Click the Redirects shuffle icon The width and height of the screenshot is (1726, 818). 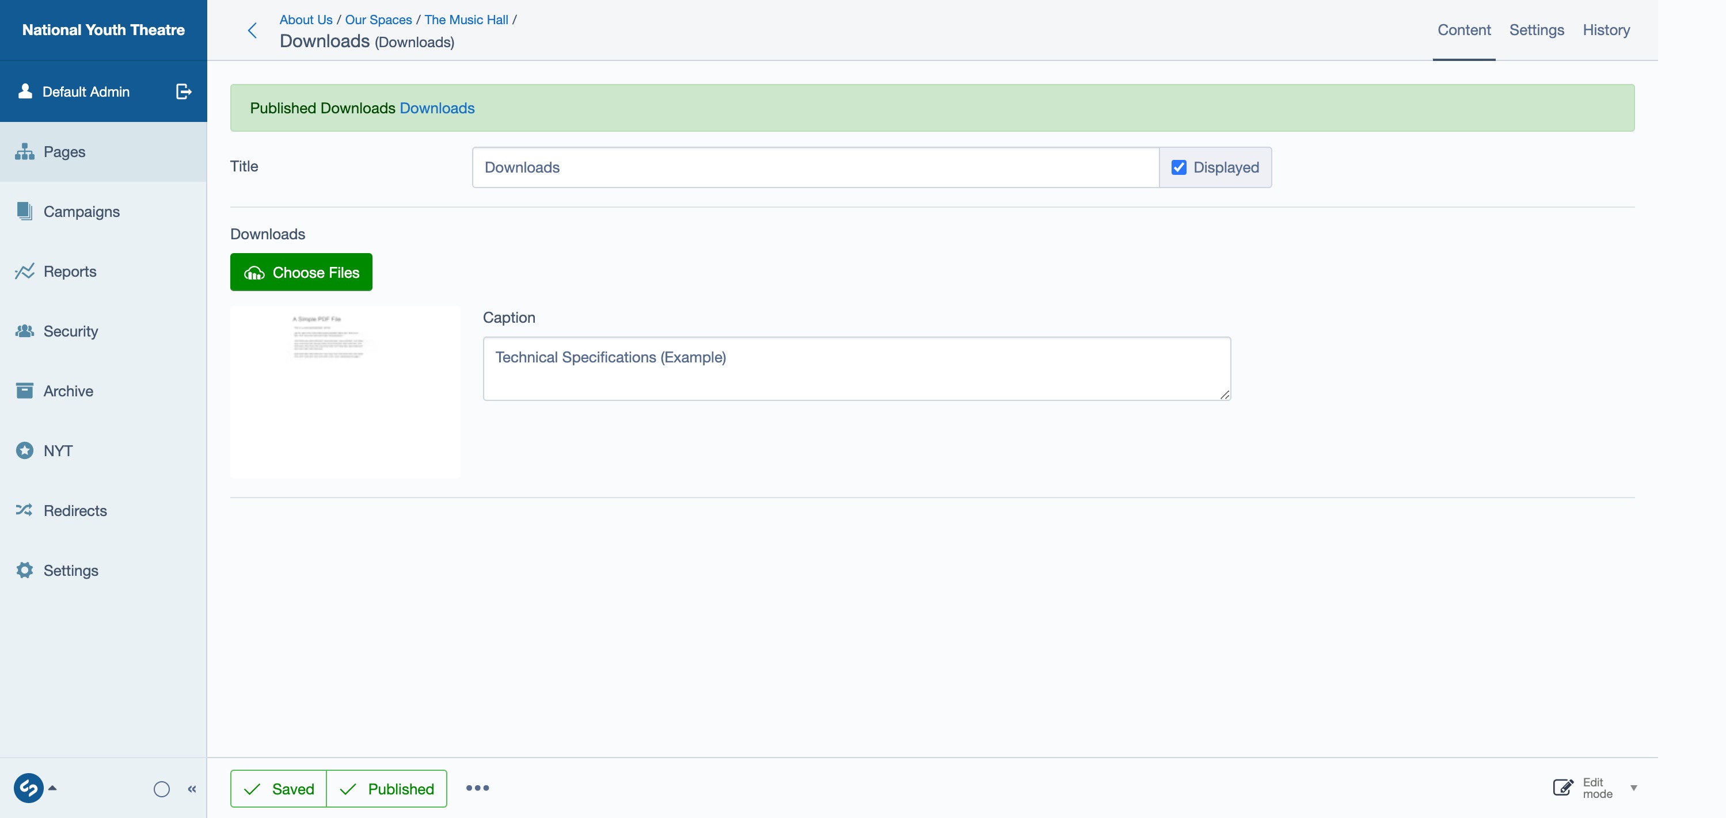pos(25,510)
